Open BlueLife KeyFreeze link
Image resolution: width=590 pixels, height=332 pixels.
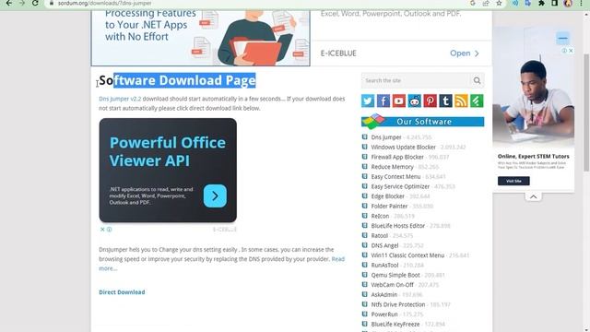point(395,324)
